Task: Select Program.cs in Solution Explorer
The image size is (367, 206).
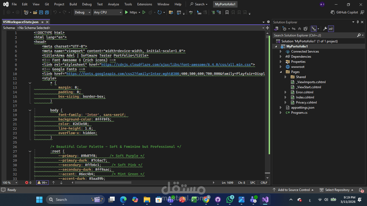Action: tap(299, 113)
